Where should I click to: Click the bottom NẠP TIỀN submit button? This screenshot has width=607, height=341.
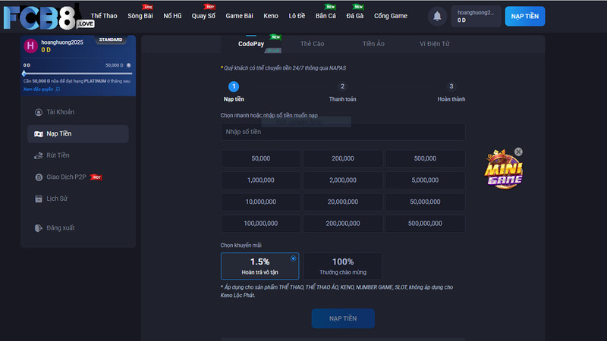coord(343,318)
